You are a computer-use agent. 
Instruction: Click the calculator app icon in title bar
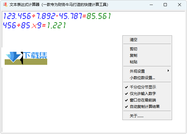5,5
